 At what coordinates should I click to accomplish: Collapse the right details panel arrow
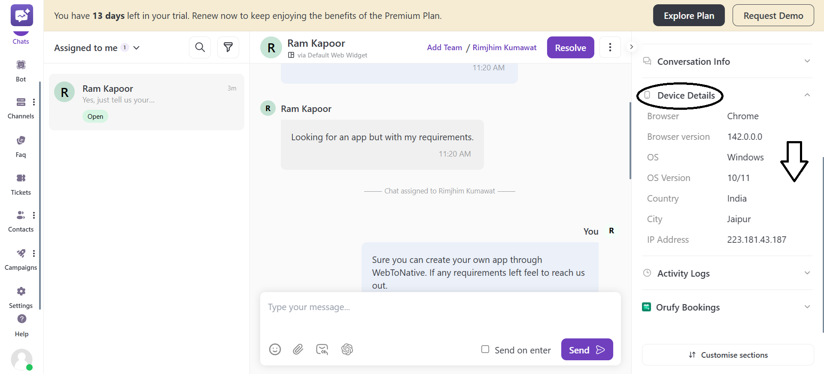[631, 47]
